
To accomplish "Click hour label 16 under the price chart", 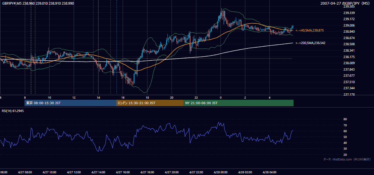I will pyautogui.click(x=123, y=98).
